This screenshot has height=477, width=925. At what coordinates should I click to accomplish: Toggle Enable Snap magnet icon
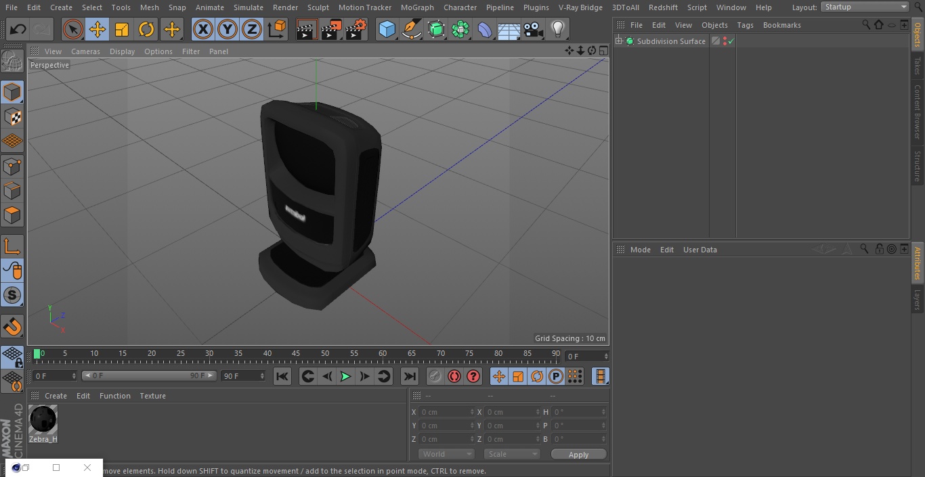tap(12, 327)
